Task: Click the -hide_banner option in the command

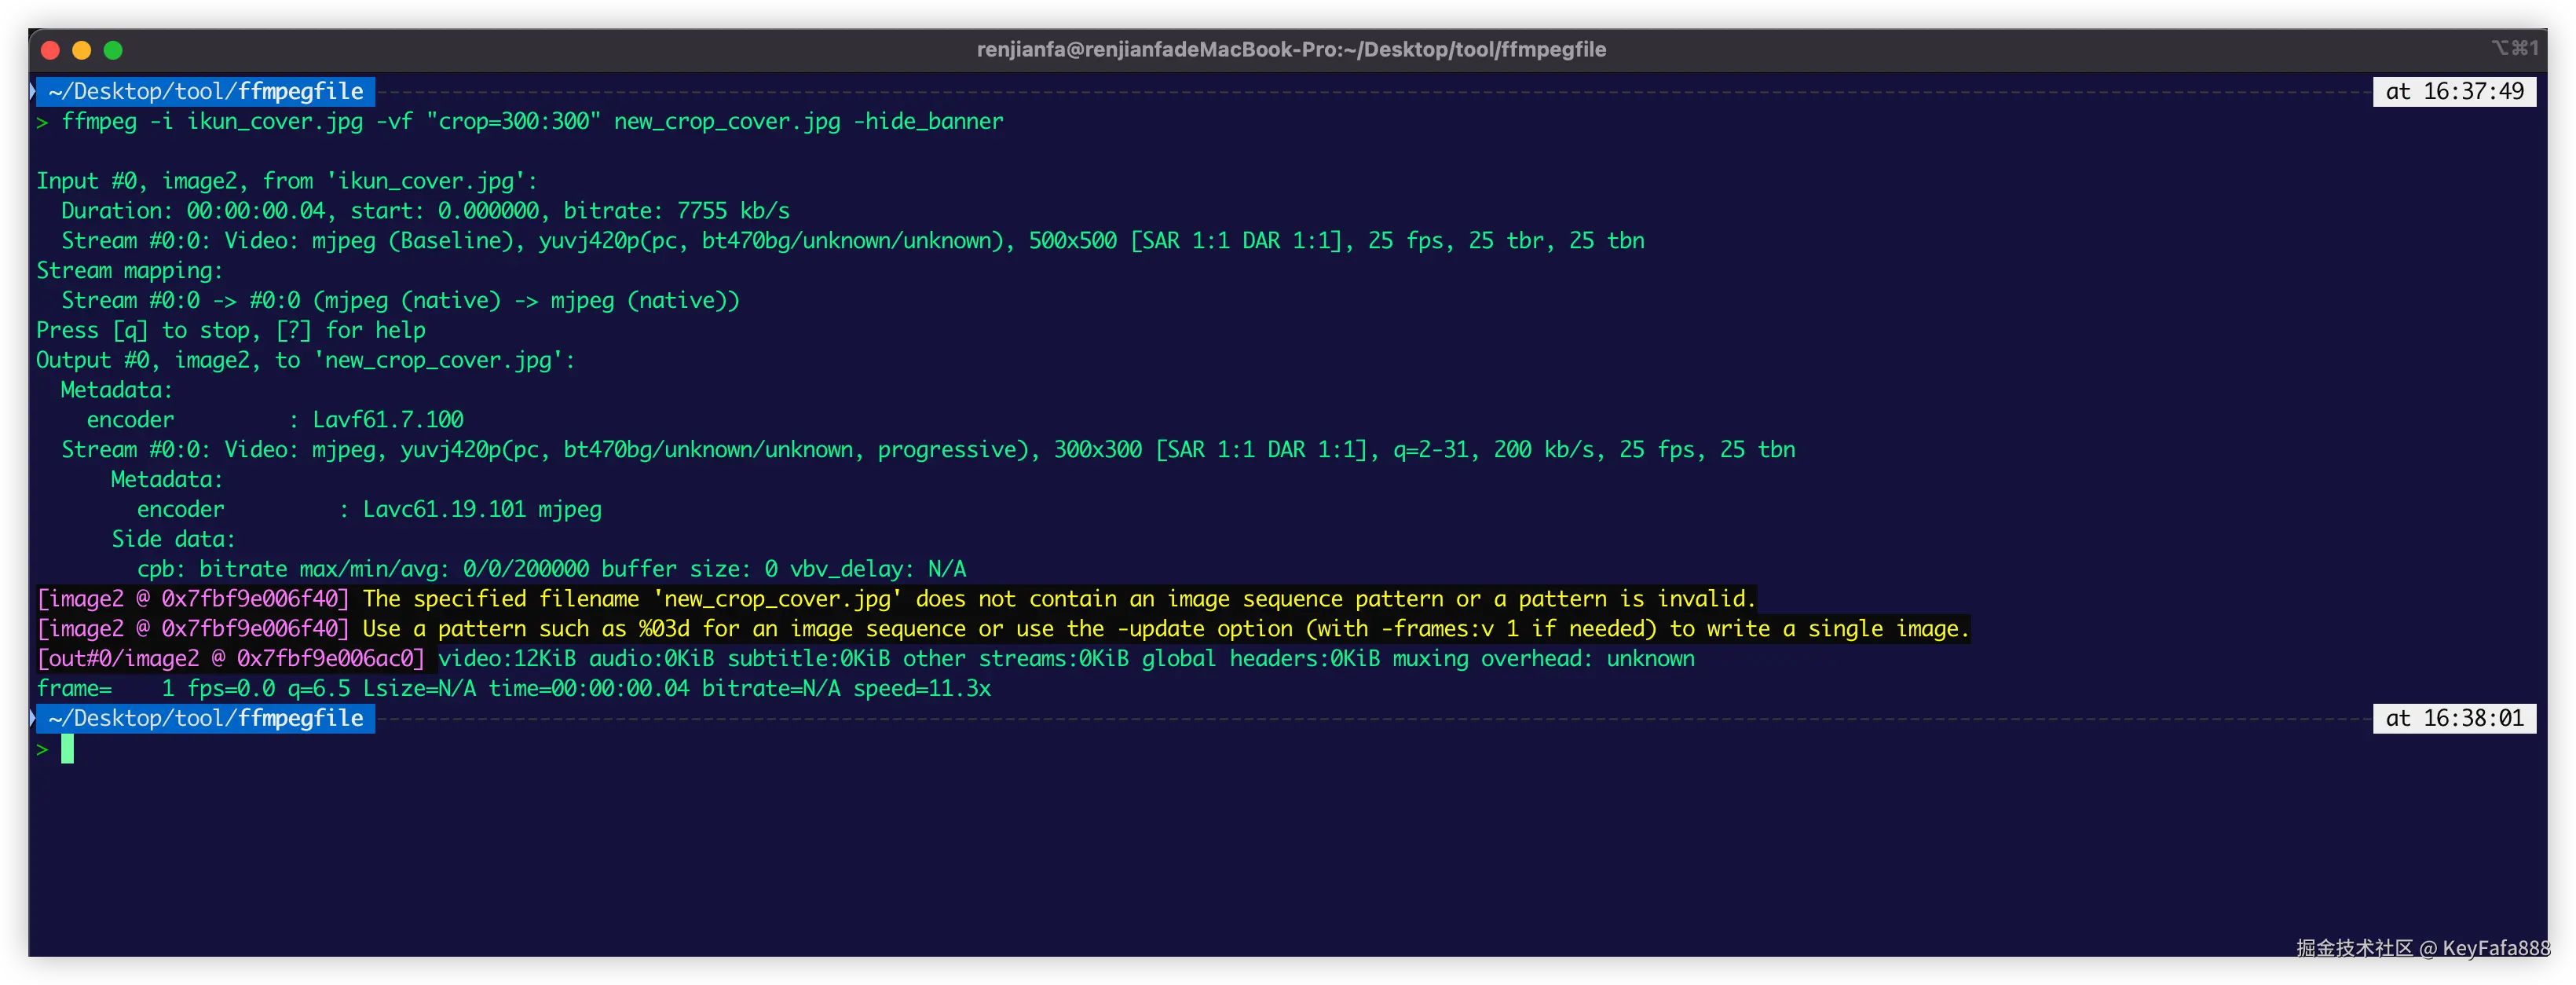Action: pyautogui.click(x=928, y=122)
